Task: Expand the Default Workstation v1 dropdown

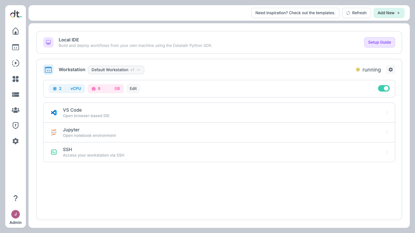Action: [116, 70]
